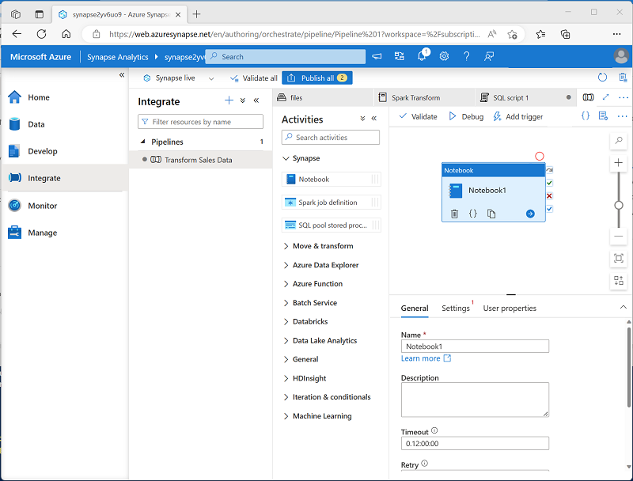
Task: Collapse the Synapse activities group
Action: 286,158
